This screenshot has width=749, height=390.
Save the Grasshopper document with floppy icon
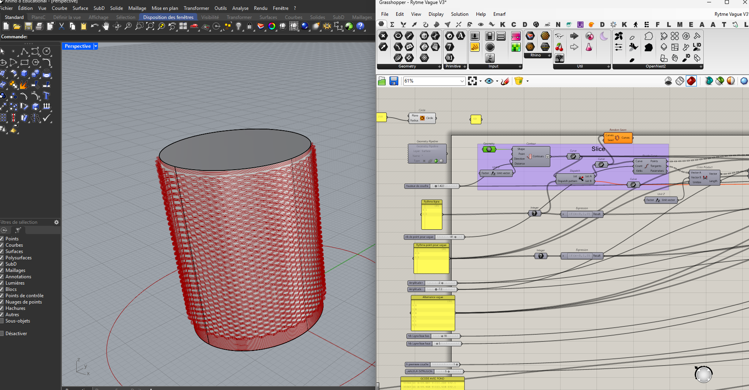(x=393, y=81)
